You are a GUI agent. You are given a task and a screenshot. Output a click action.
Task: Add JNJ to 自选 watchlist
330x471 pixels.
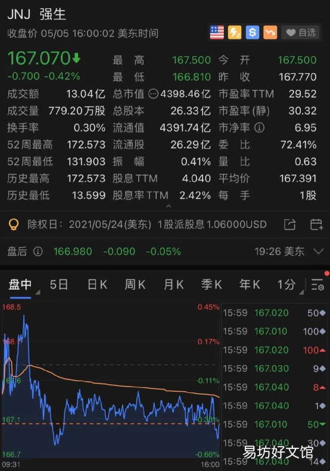click(x=301, y=33)
